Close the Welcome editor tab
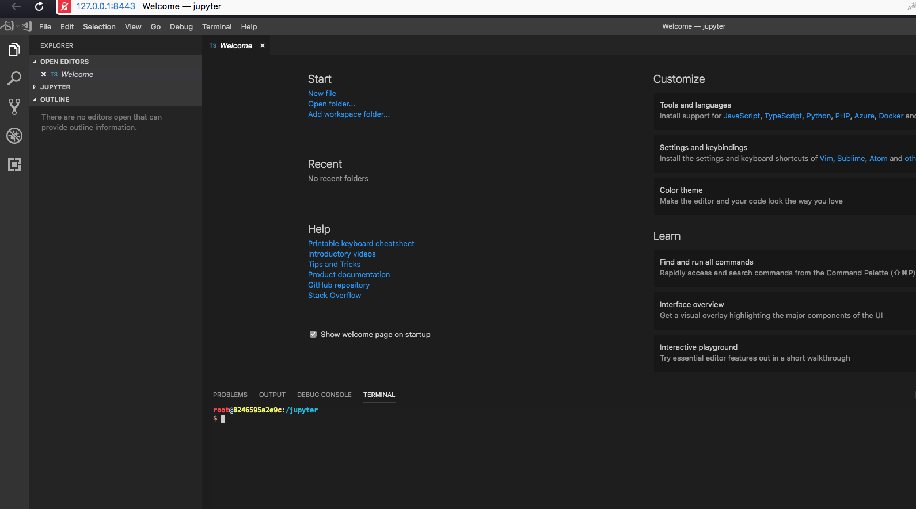Image resolution: width=916 pixels, height=509 pixels. pyautogui.click(x=263, y=45)
